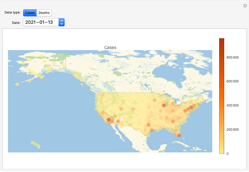Click the dark hexagon over southern Florida

coord(179,135)
